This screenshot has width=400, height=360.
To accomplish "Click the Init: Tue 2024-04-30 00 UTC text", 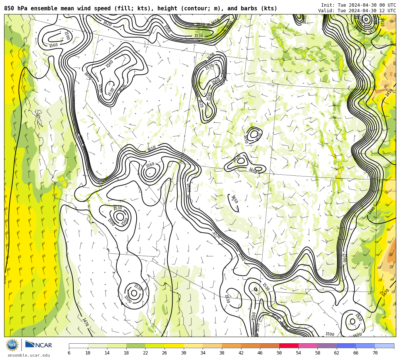I will pos(359,5).
